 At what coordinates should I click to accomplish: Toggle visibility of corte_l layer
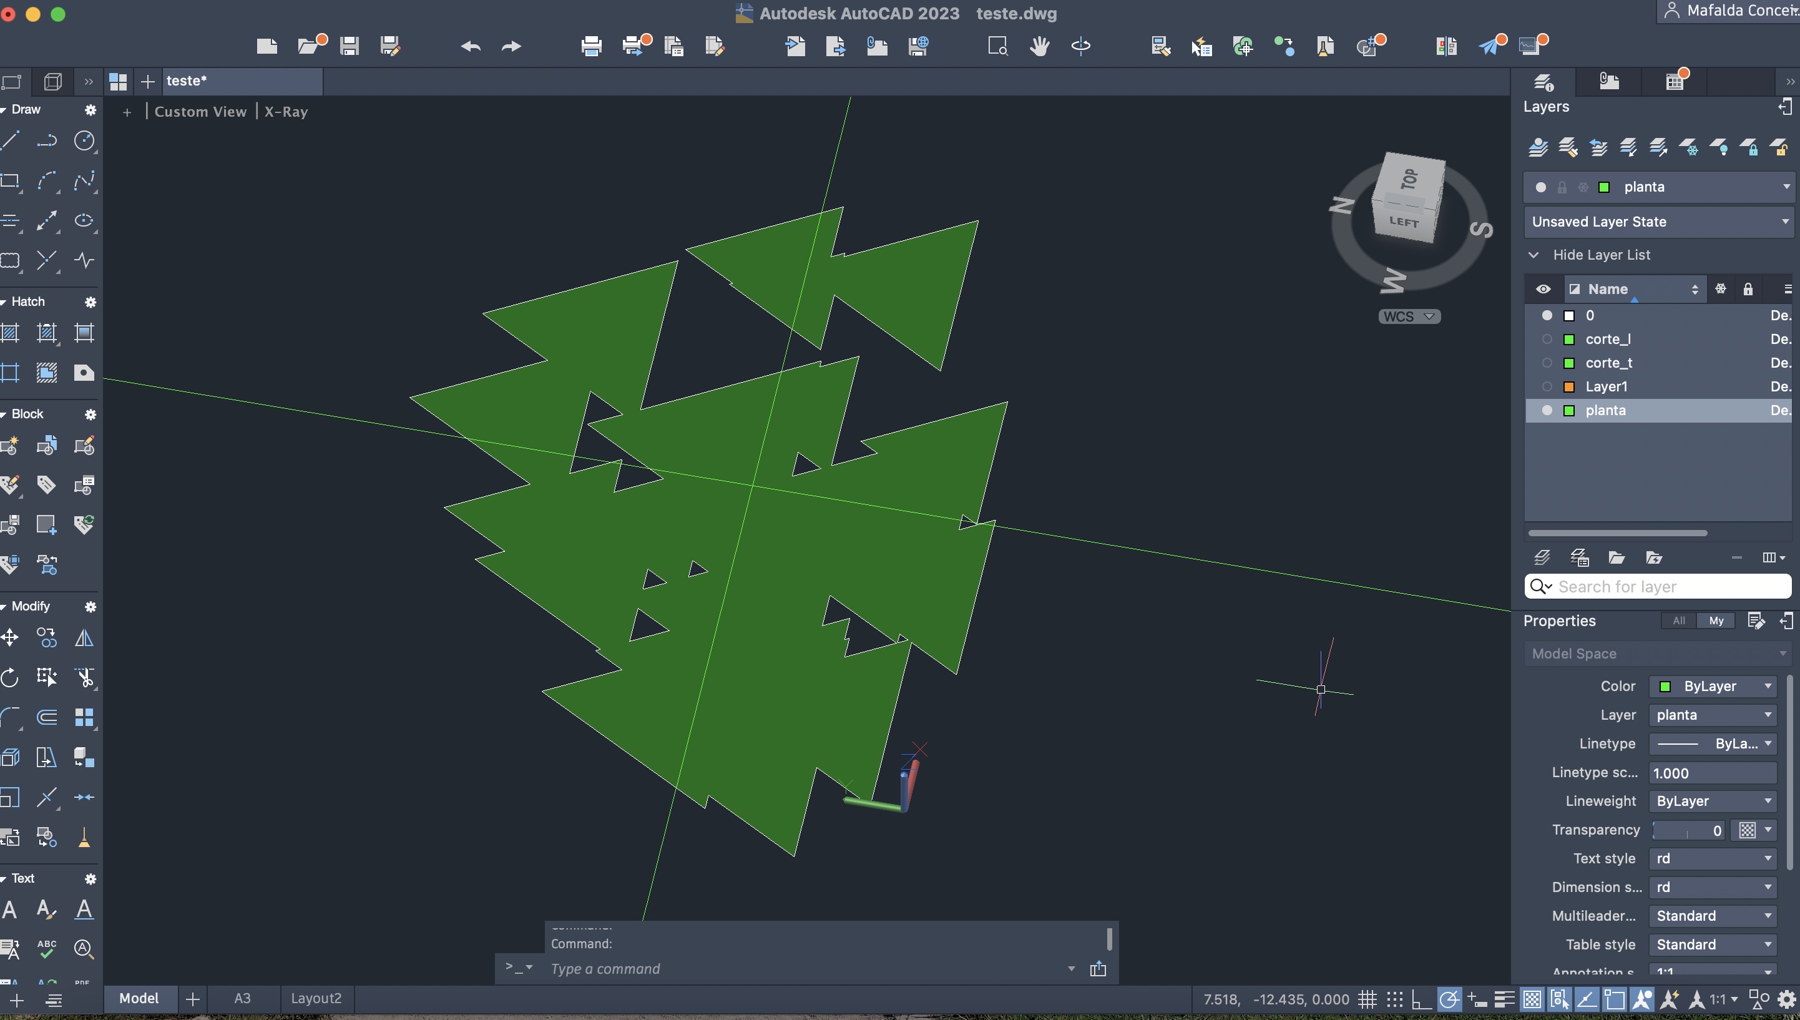pos(1547,339)
